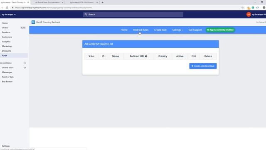Click the Priority column header
Image resolution: width=266 pixels, height=150 pixels.
pyautogui.click(x=163, y=56)
